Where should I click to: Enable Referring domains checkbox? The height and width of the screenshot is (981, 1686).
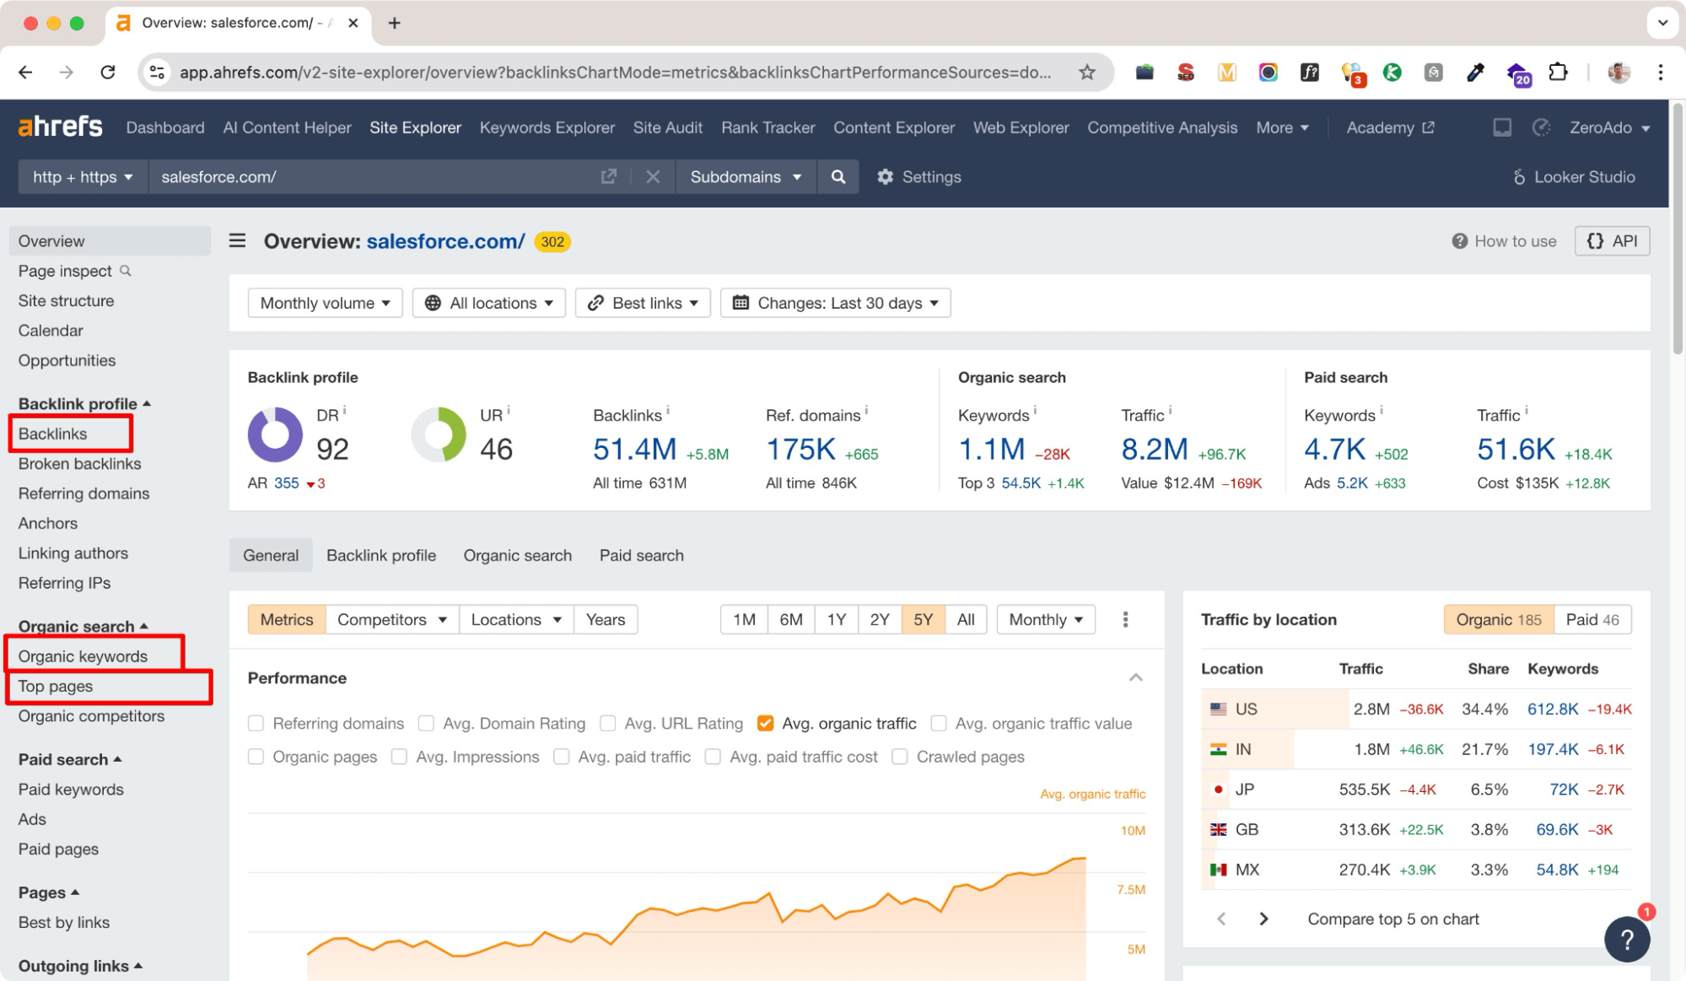point(256,724)
